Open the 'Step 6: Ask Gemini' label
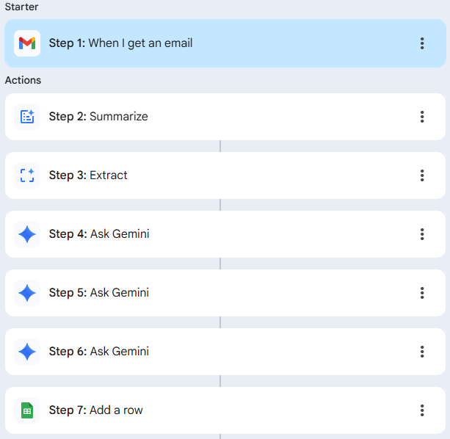This screenshot has height=439, width=450. (99, 352)
